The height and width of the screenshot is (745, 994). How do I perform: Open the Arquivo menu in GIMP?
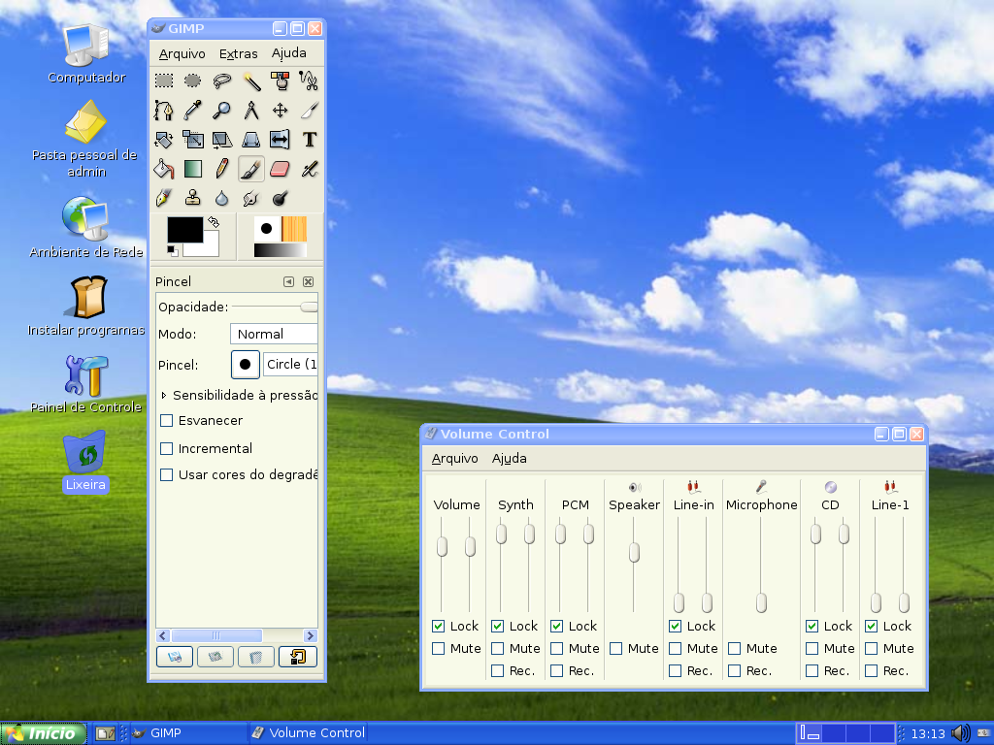(182, 54)
